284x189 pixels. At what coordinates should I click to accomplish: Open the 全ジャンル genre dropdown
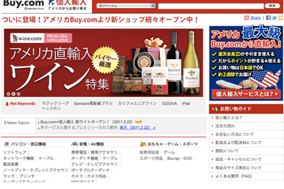tap(126, 6)
